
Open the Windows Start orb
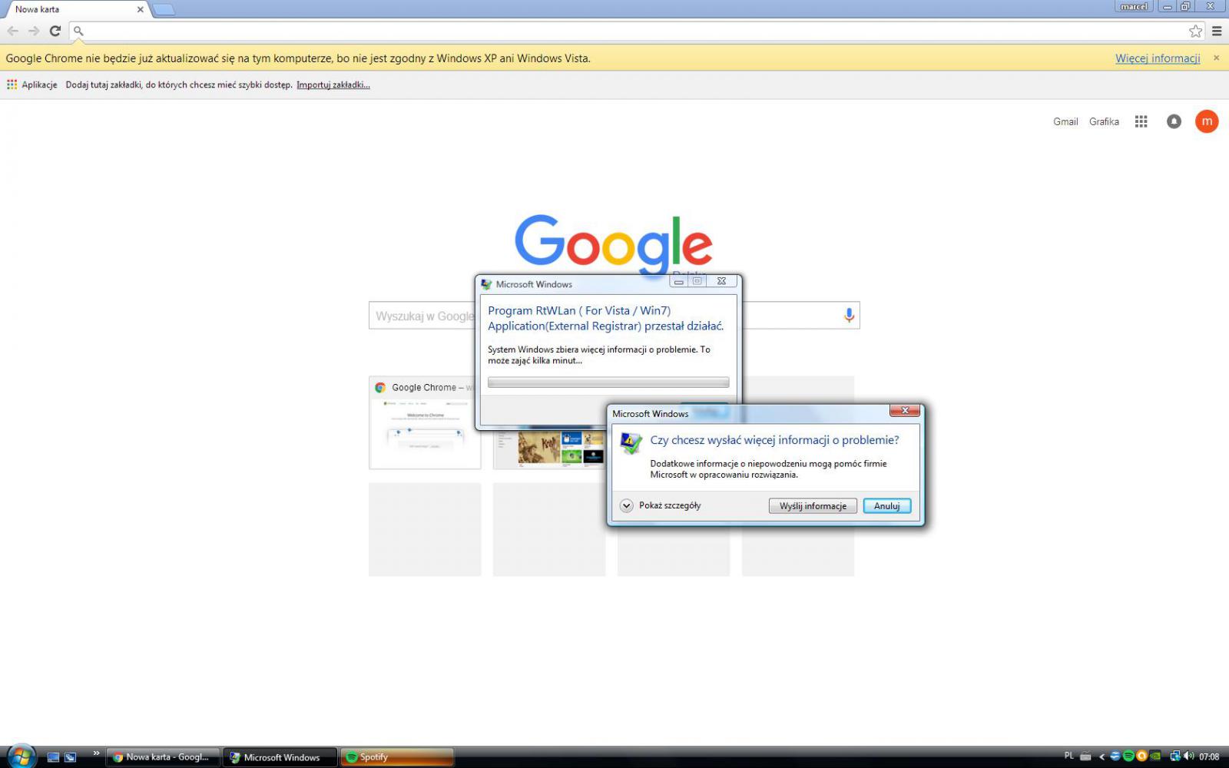[x=21, y=756]
